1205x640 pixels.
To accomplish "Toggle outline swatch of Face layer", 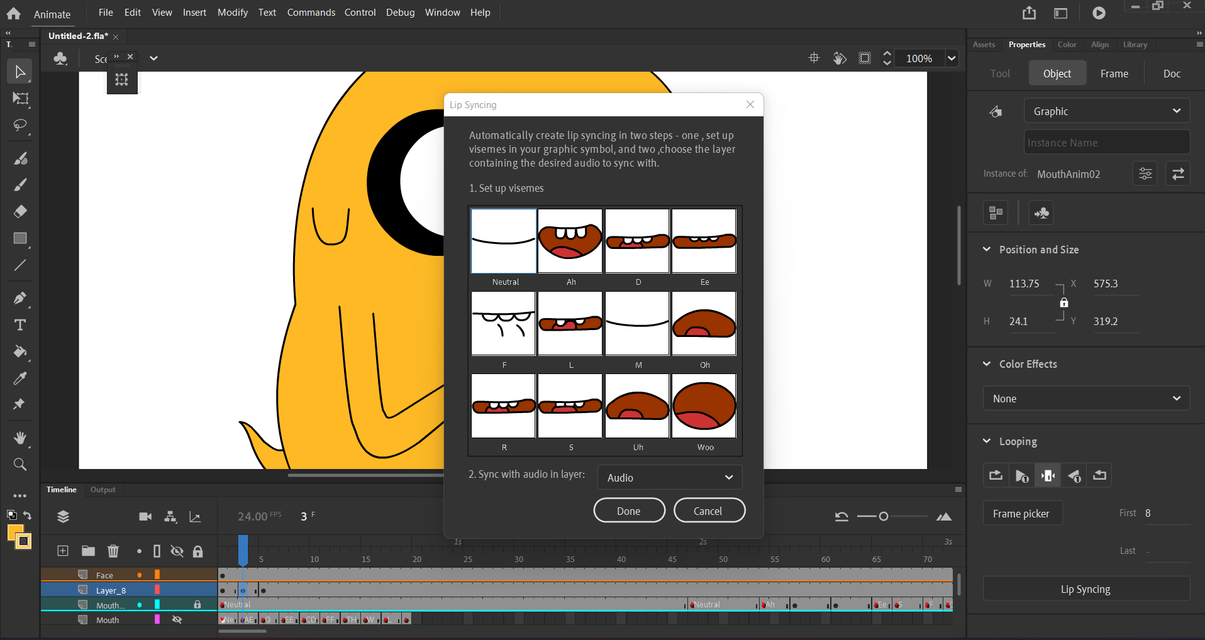I will click(x=157, y=575).
